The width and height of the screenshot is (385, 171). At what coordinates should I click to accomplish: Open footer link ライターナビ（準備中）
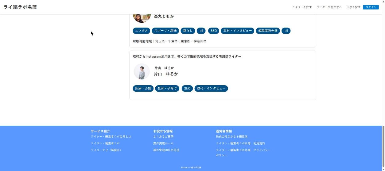coord(106,150)
